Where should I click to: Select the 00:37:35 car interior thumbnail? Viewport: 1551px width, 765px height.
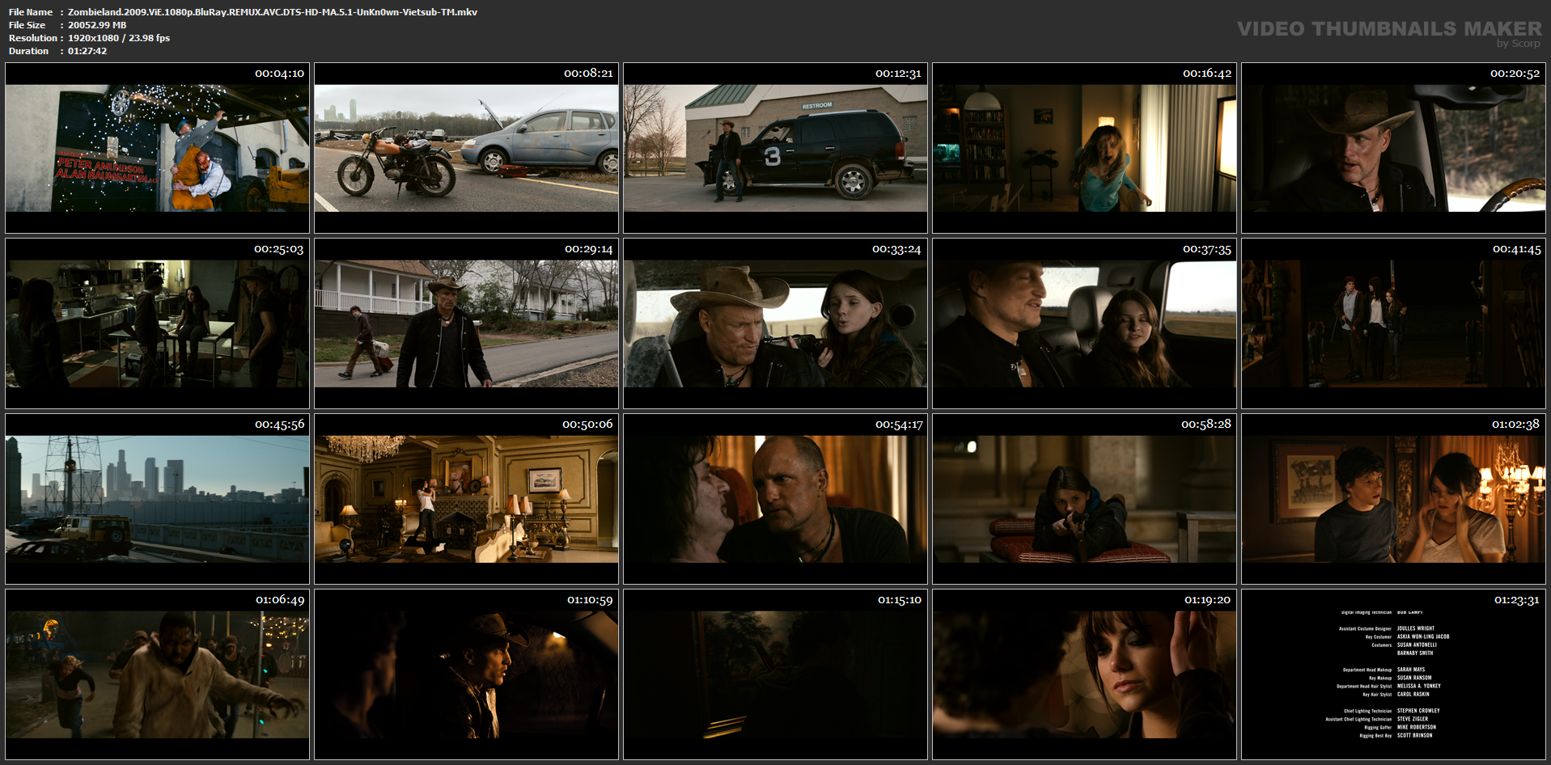click(x=1084, y=323)
